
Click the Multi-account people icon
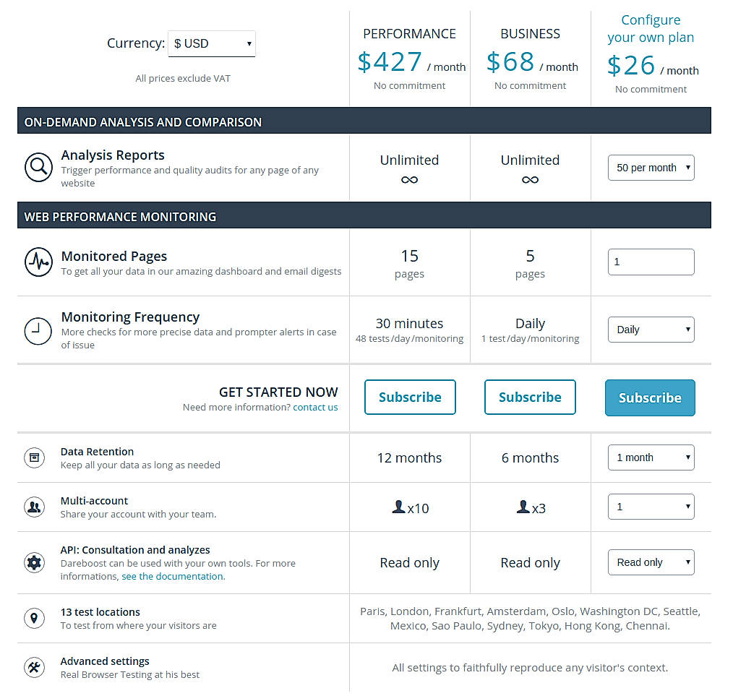(x=34, y=507)
